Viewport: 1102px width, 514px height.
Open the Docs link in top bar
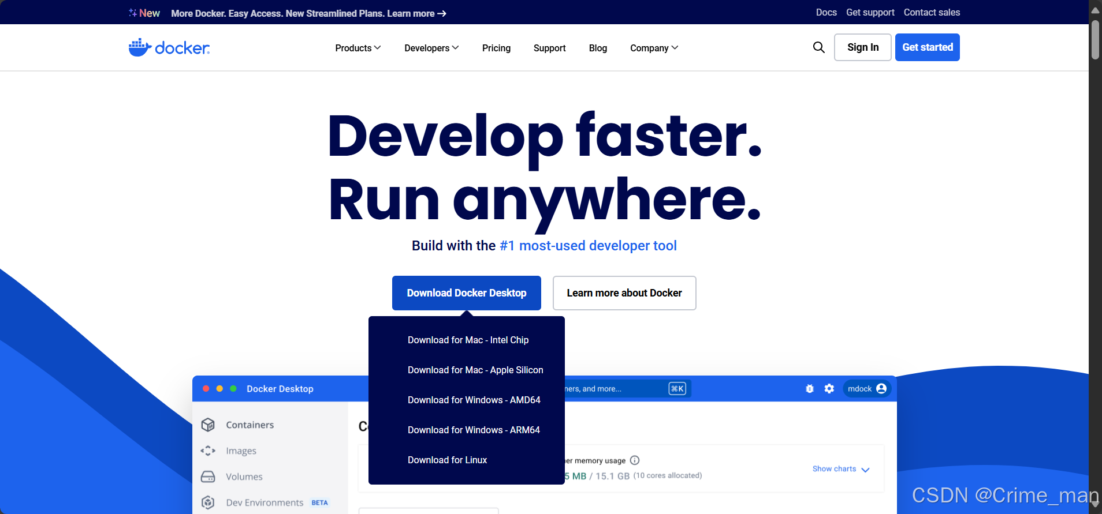tap(826, 12)
